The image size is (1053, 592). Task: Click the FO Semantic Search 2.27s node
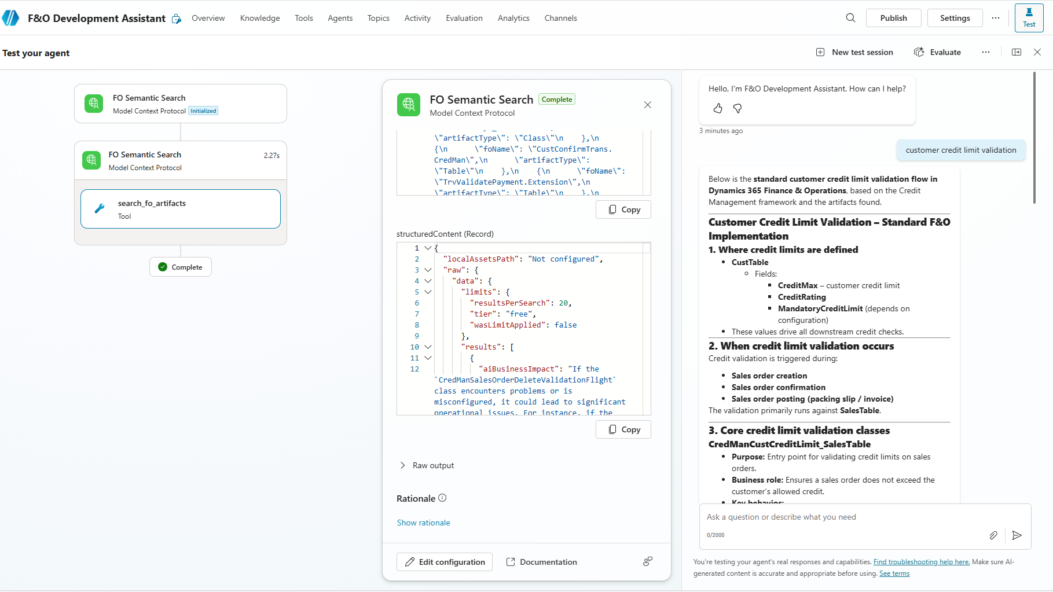[x=181, y=160]
